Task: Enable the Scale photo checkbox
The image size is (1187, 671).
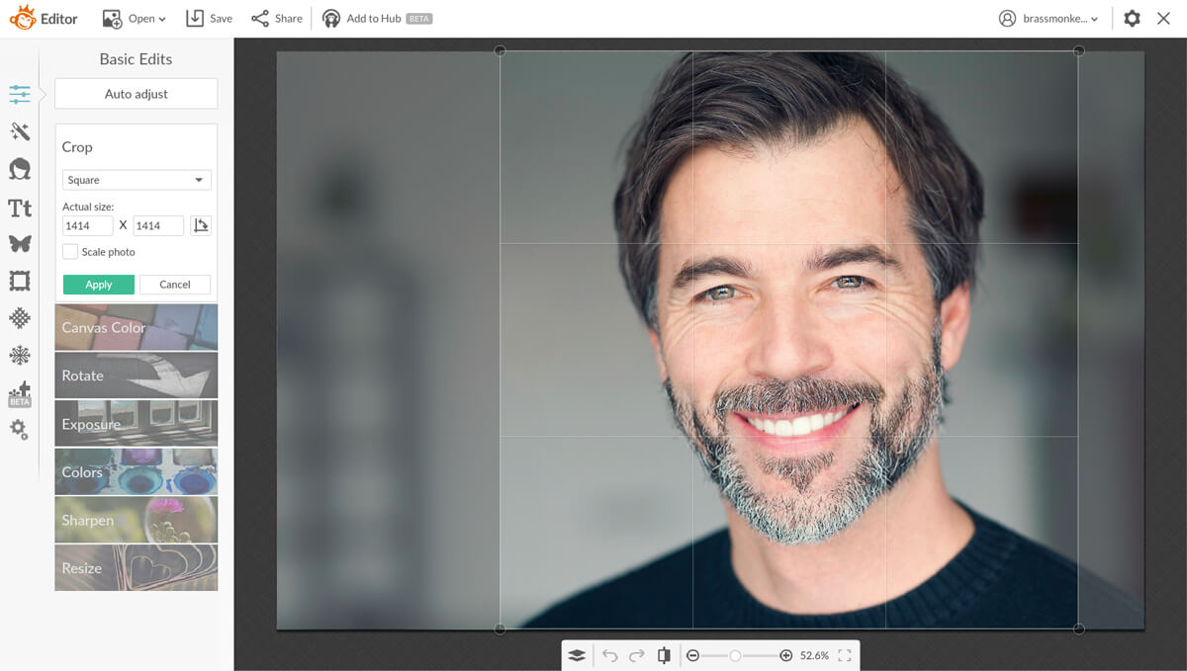Action: (x=70, y=251)
